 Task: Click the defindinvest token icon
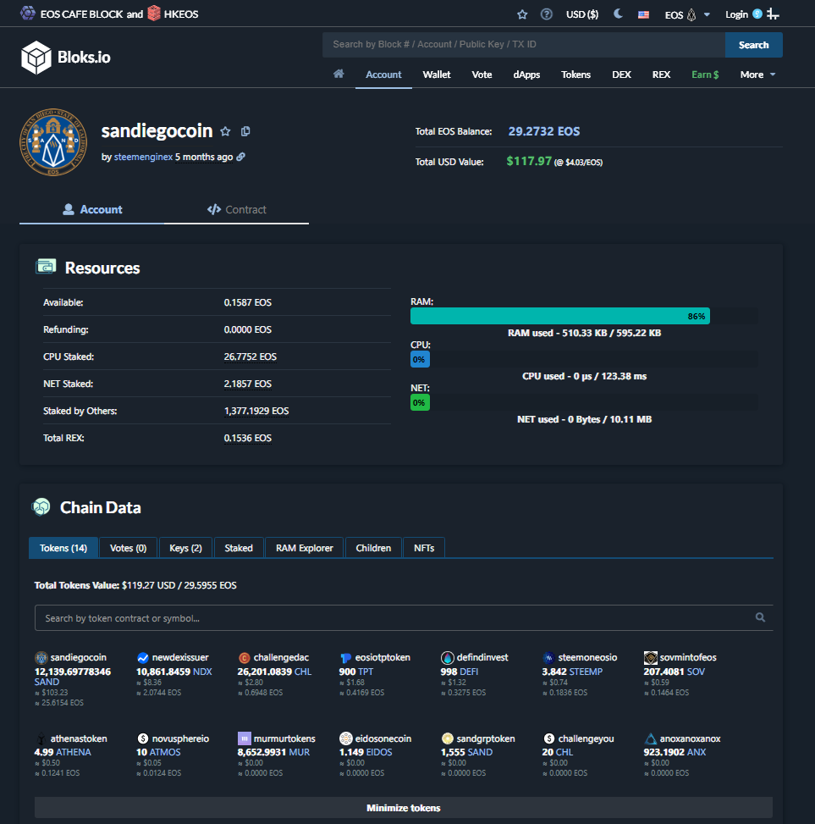[x=447, y=658]
